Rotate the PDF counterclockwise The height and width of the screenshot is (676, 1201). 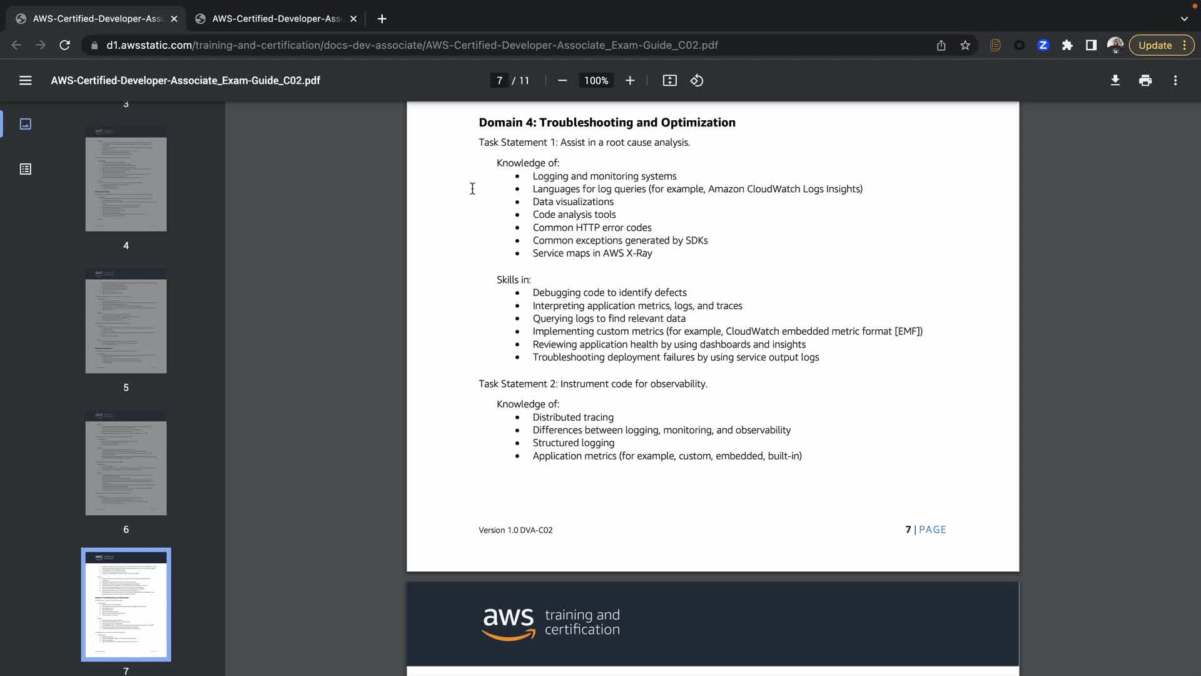pyautogui.click(x=697, y=81)
